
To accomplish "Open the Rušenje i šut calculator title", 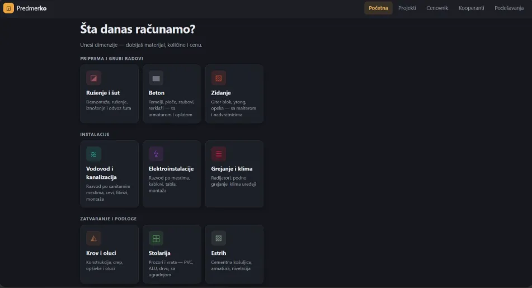I will pyautogui.click(x=103, y=93).
